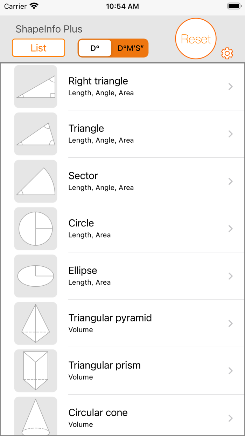The image size is (245, 436).
Task: Select the Right triangle shape icon
Action: 35,86
